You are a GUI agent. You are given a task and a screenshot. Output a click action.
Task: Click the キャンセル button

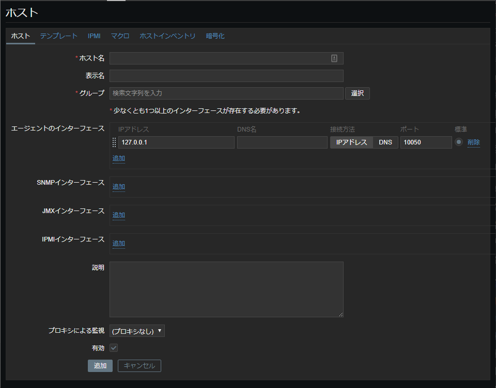point(139,366)
